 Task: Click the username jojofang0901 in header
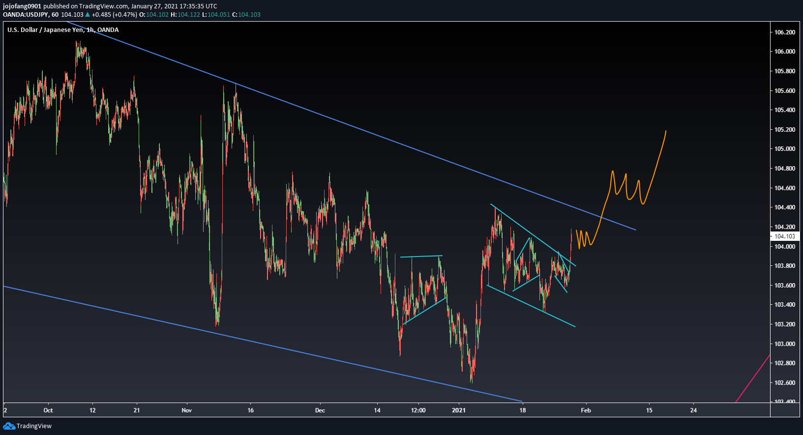(22, 6)
